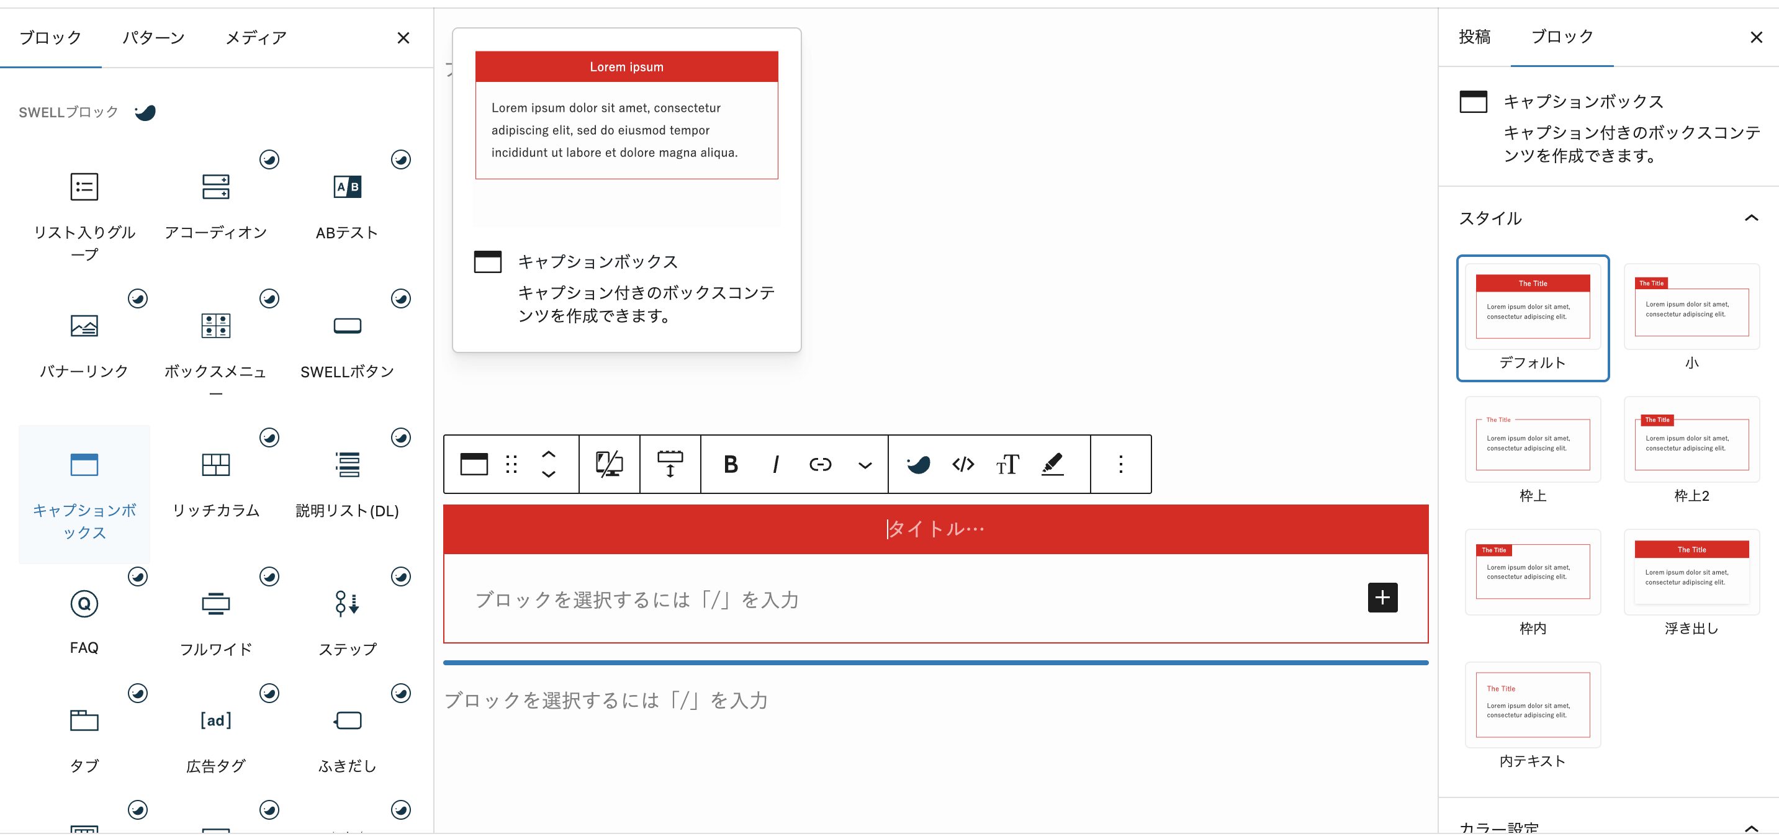Open the font size tool
Image resolution: width=1779 pixels, height=839 pixels.
(x=1007, y=465)
